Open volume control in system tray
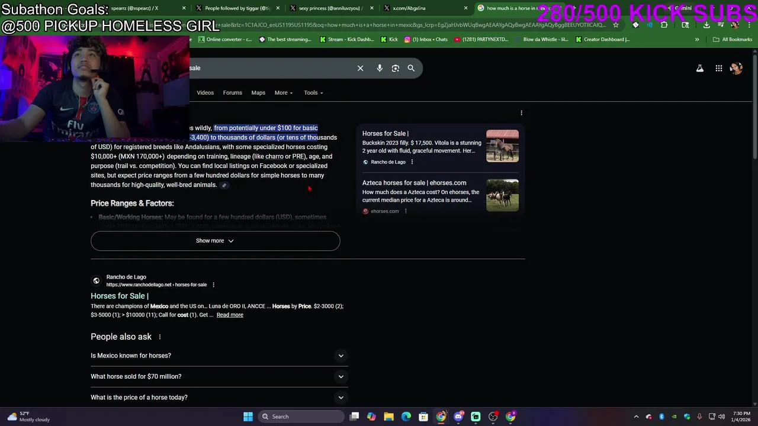Image resolution: width=758 pixels, height=426 pixels. tap(722, 417)
